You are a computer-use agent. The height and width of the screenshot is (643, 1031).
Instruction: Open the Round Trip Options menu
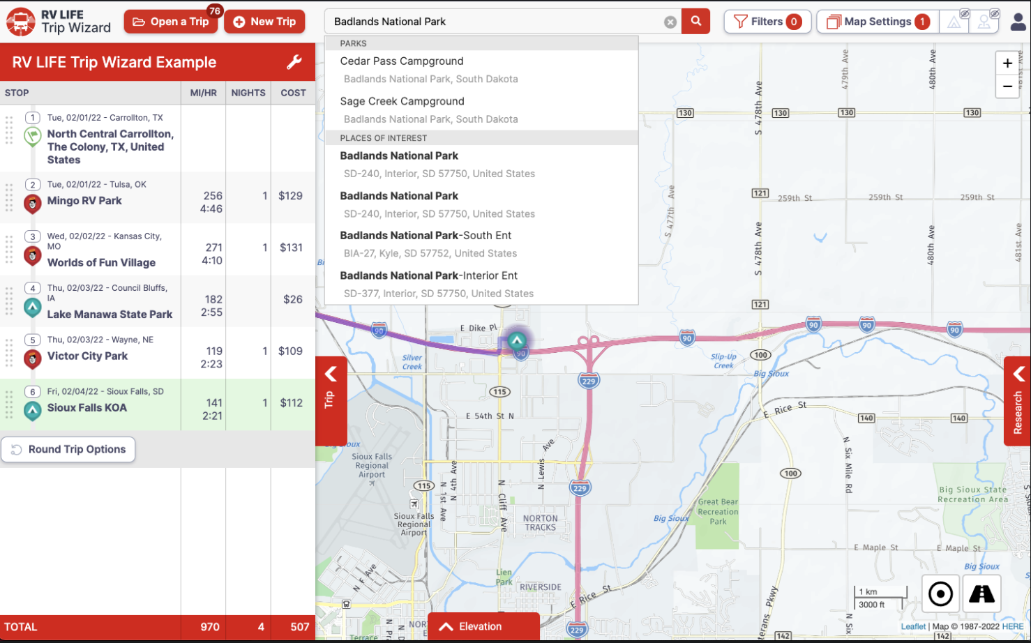(68, 450)
